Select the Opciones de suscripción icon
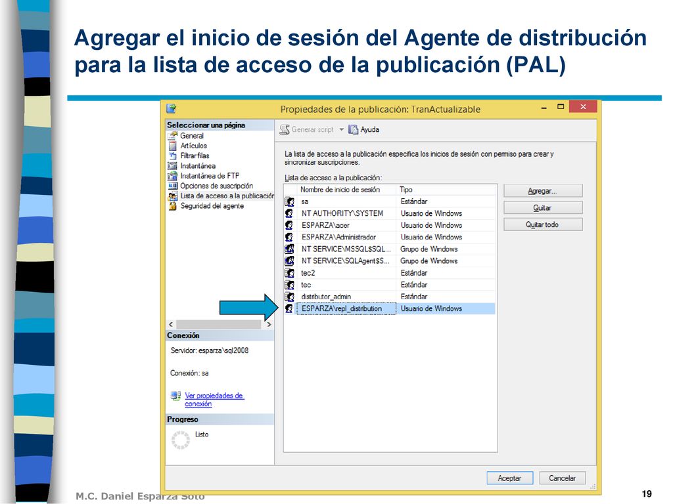 (x=173, y=186)
